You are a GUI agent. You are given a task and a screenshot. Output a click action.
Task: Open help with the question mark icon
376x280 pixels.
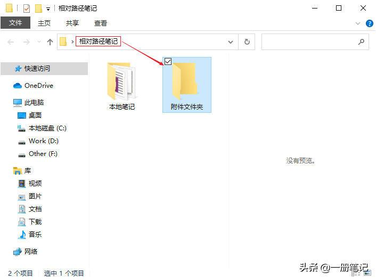point(369,23)
